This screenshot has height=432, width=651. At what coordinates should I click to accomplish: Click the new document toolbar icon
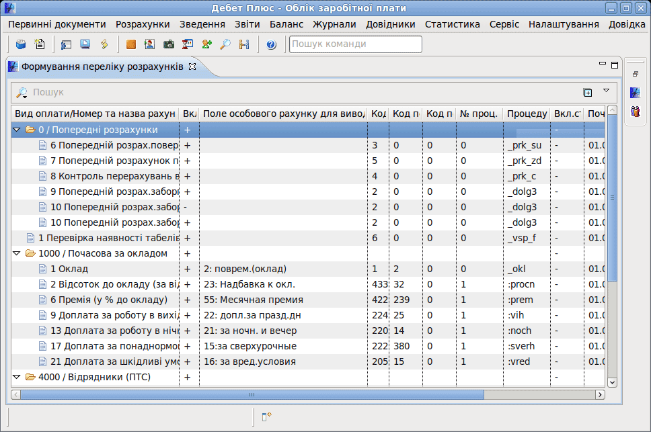pyautogui.click(x=40, y=44)
